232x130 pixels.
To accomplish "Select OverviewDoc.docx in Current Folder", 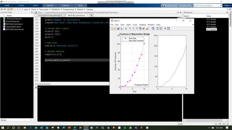I will point(13,27).
